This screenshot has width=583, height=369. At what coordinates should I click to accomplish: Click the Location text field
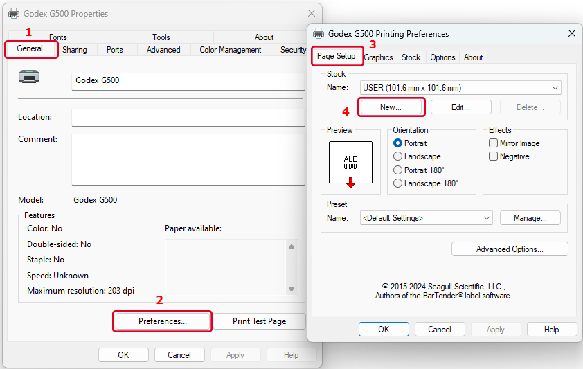click(188, 118)
